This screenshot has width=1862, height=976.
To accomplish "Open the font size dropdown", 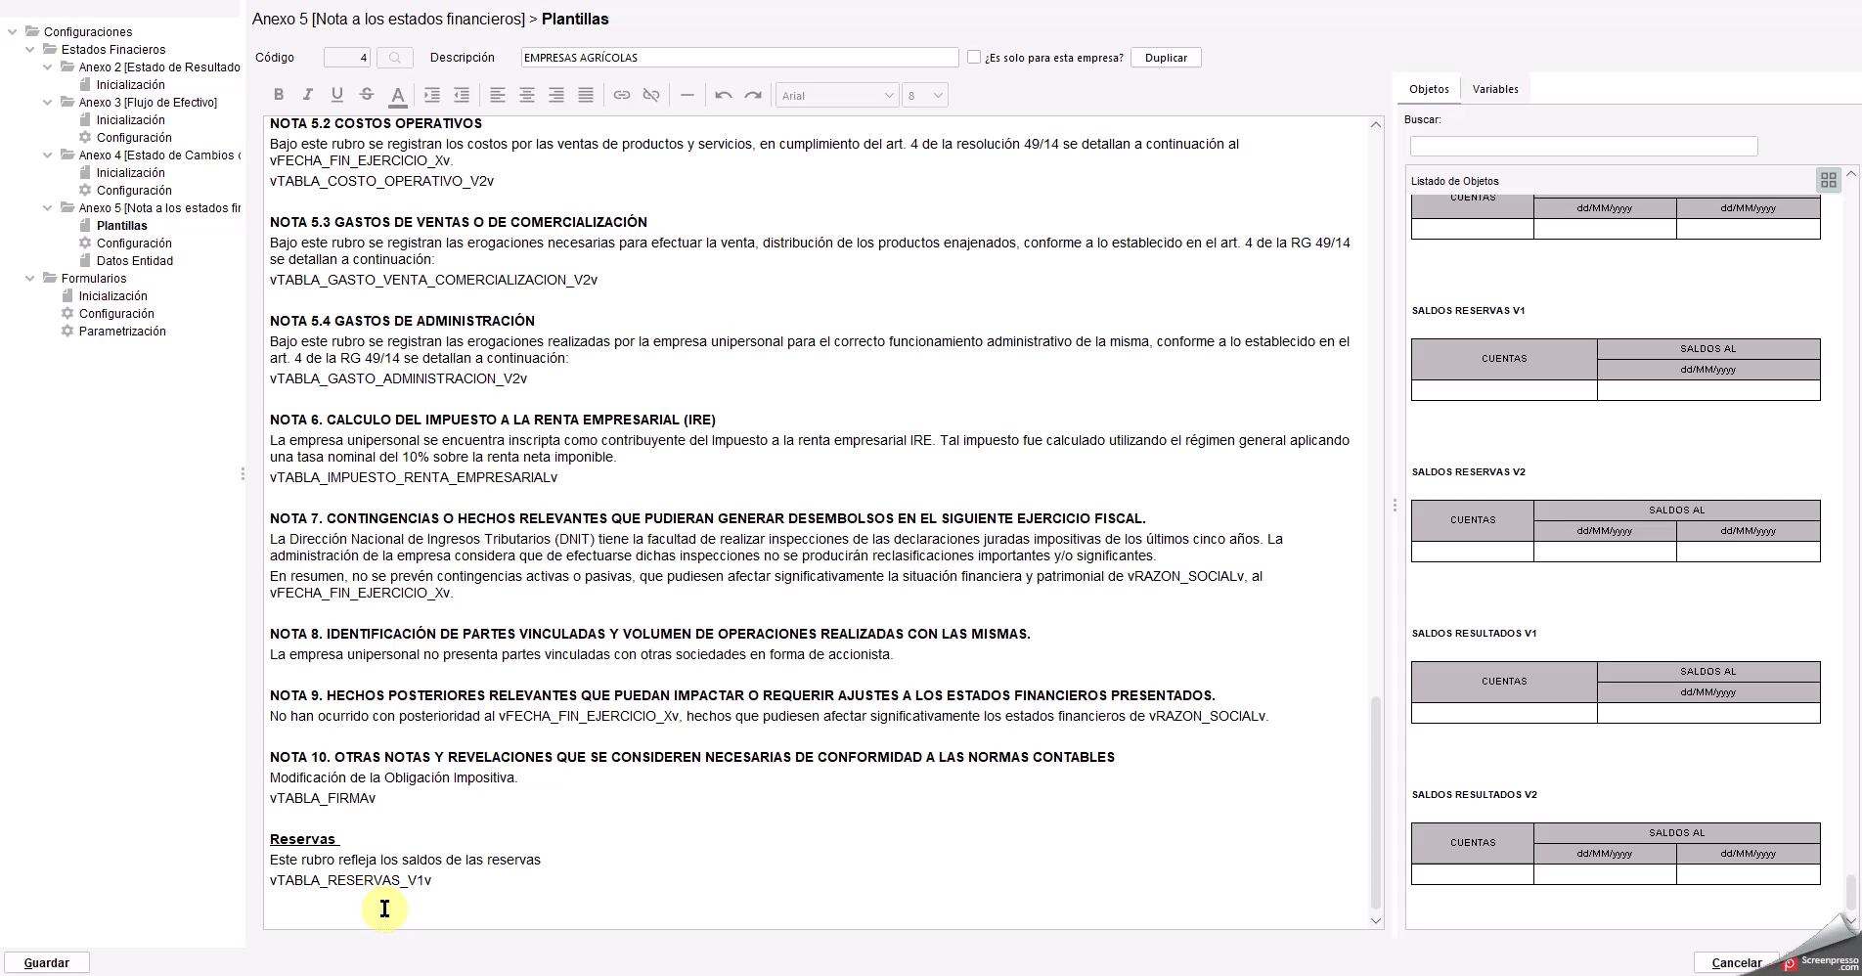I will (924, 95).
